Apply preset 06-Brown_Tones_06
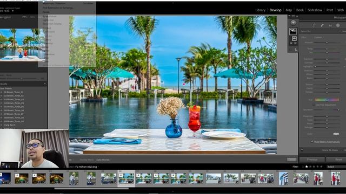 [14, 110]
